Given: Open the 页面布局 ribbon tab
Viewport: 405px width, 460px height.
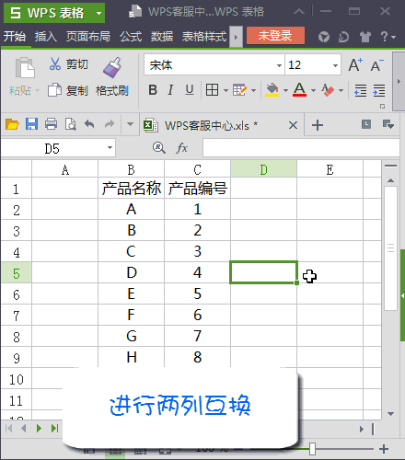Looking at the screenshot, I should (88, 36).
